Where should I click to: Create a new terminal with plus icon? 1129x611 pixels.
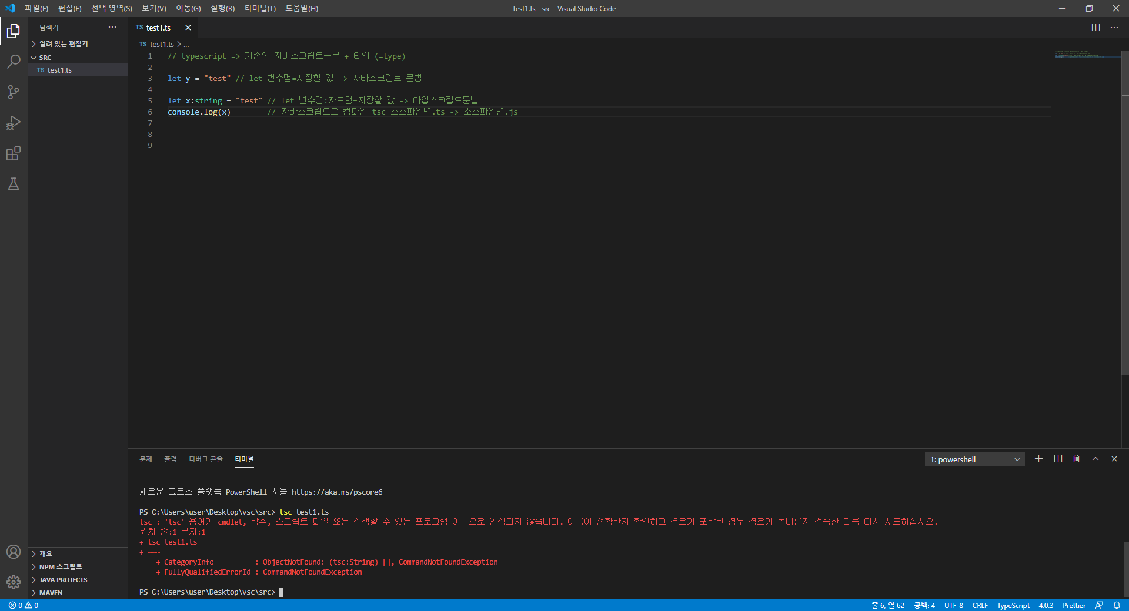click(1039, 459)
